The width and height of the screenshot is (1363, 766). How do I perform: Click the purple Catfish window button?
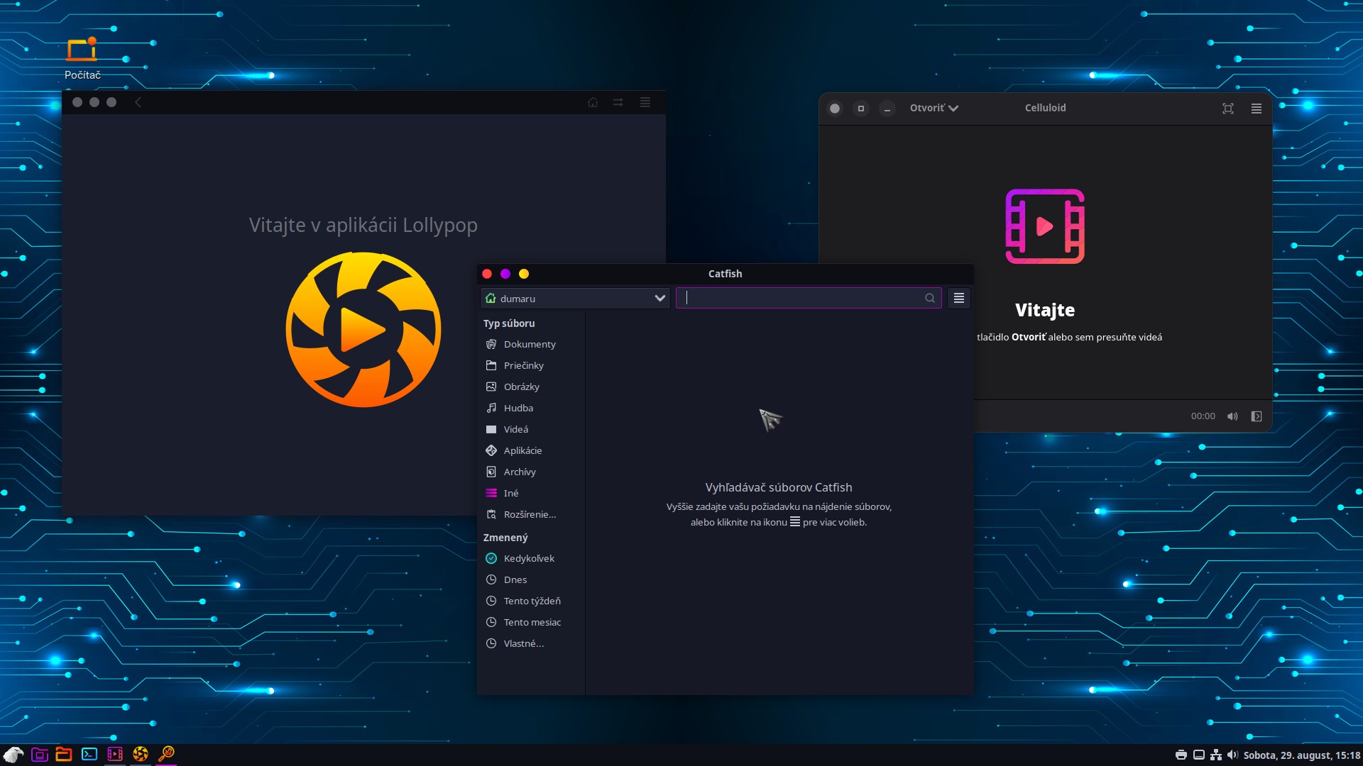point(505,274)
